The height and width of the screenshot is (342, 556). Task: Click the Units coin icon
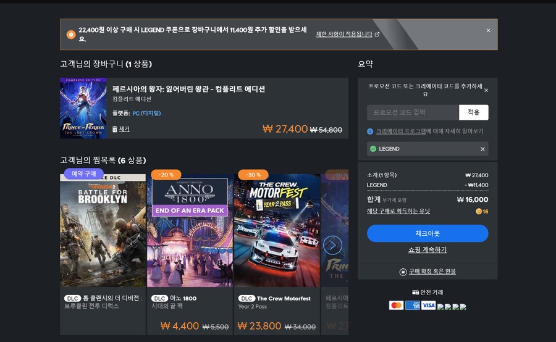coord(479,211)
